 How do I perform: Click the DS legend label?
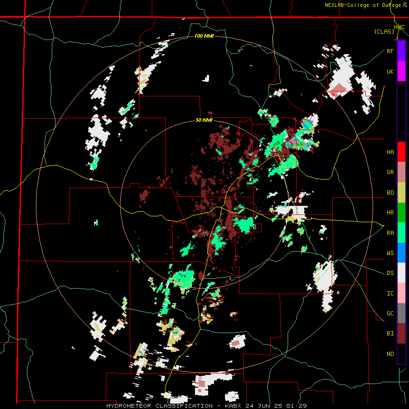(x=390, y=273)
